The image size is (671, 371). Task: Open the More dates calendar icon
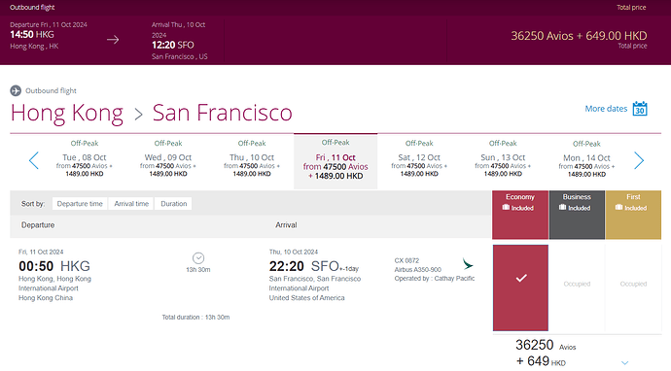[x=640, y=109]
